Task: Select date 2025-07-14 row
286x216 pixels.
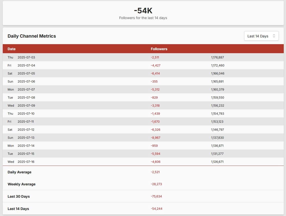Action: point(143,146)
